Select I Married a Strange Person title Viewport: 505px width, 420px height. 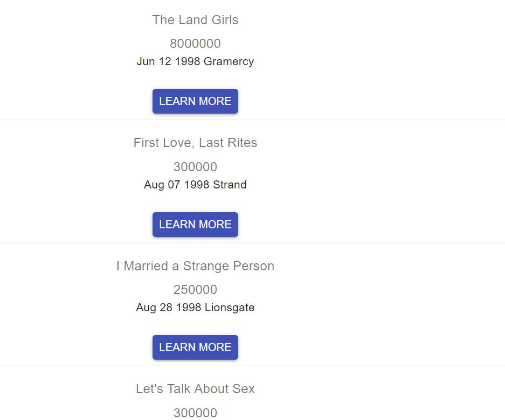pos(195,266)
